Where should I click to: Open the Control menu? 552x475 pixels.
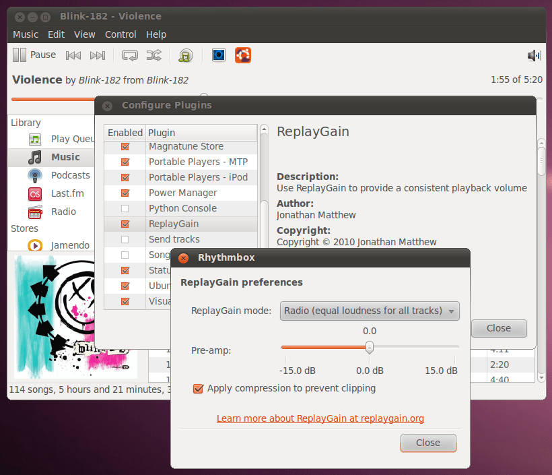[120, 34]
